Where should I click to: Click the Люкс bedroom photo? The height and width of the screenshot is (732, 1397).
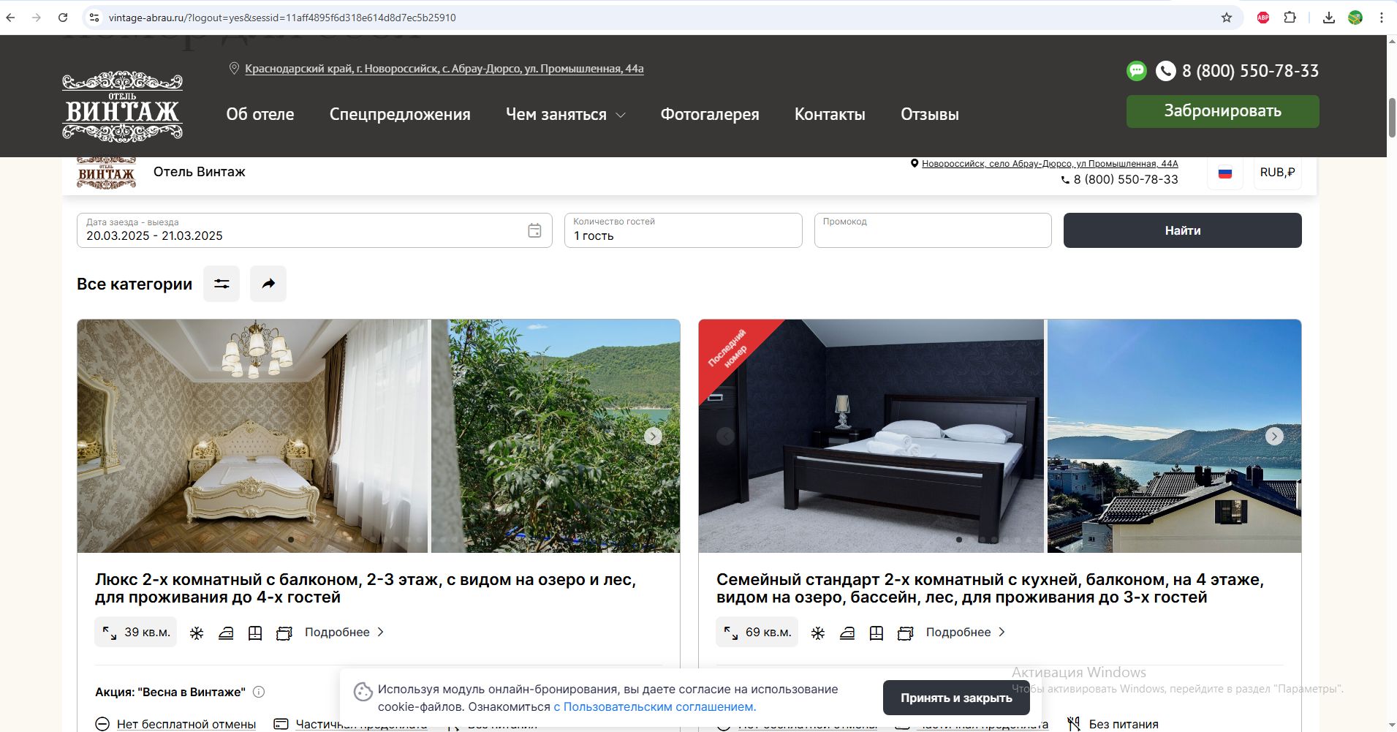pyautogui.click(x=253, y=436)
